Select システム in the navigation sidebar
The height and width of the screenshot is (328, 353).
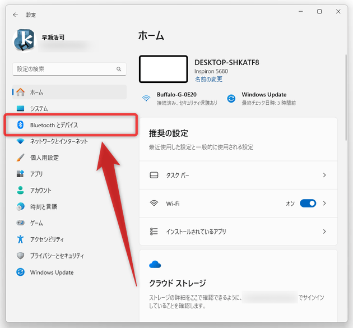(x=39, y=109)
